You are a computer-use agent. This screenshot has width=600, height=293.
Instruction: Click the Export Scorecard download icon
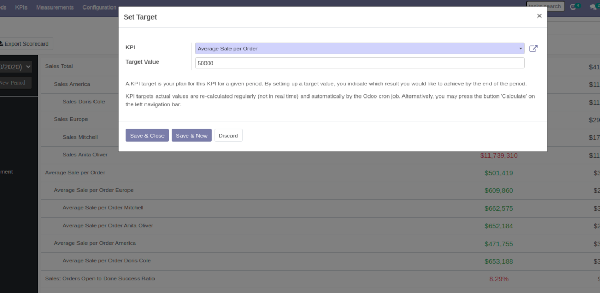(2, 43)
